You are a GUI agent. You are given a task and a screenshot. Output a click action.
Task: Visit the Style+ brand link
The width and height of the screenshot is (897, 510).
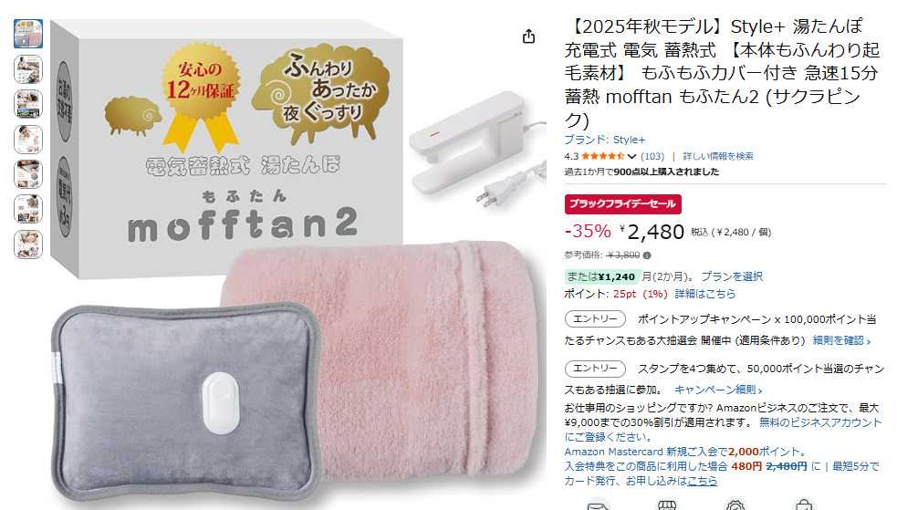click(x=605, y=140)
